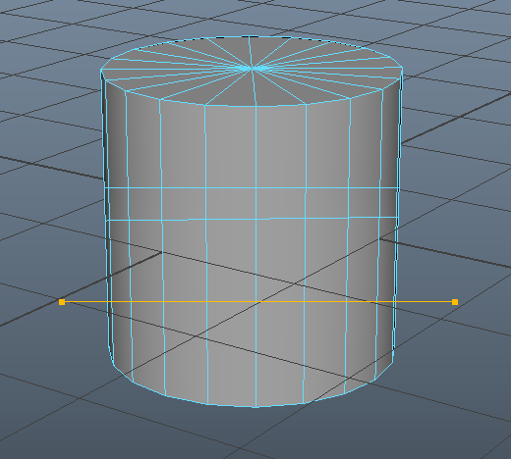Click the right orange handle of the line
511x459 pixels.
[455, 302]
